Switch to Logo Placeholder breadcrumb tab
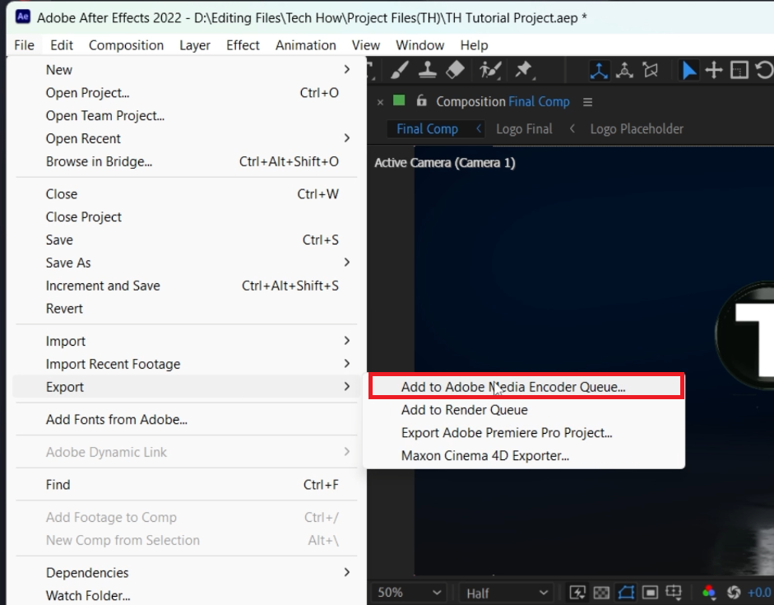Screen dimensions: 774x605 tap(637, 129)
